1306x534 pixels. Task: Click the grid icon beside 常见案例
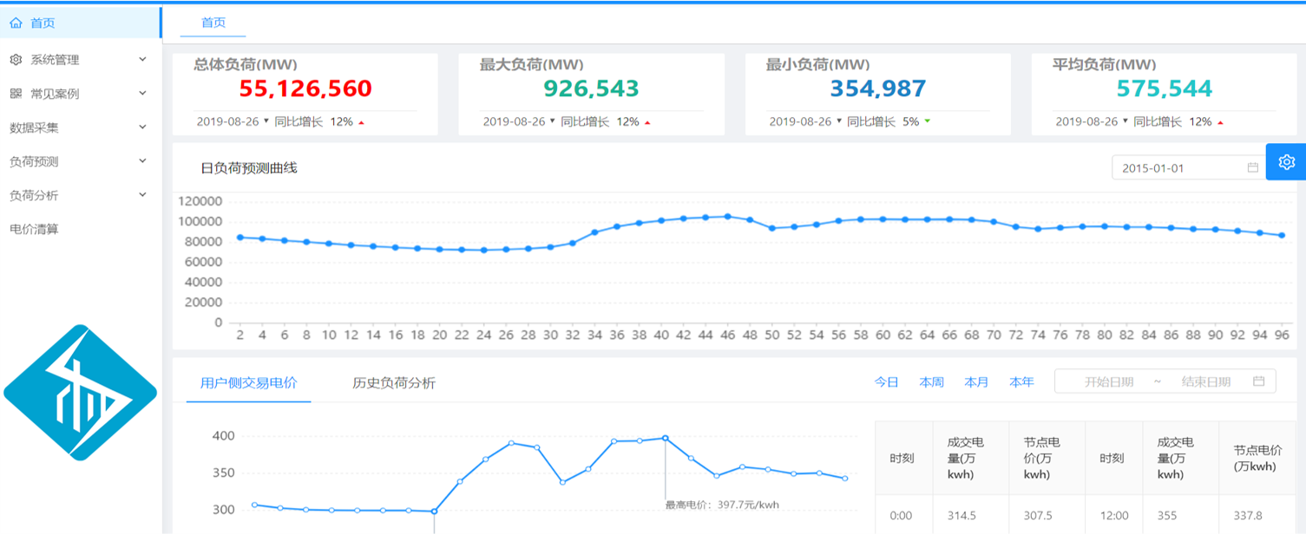click(16, 94)
